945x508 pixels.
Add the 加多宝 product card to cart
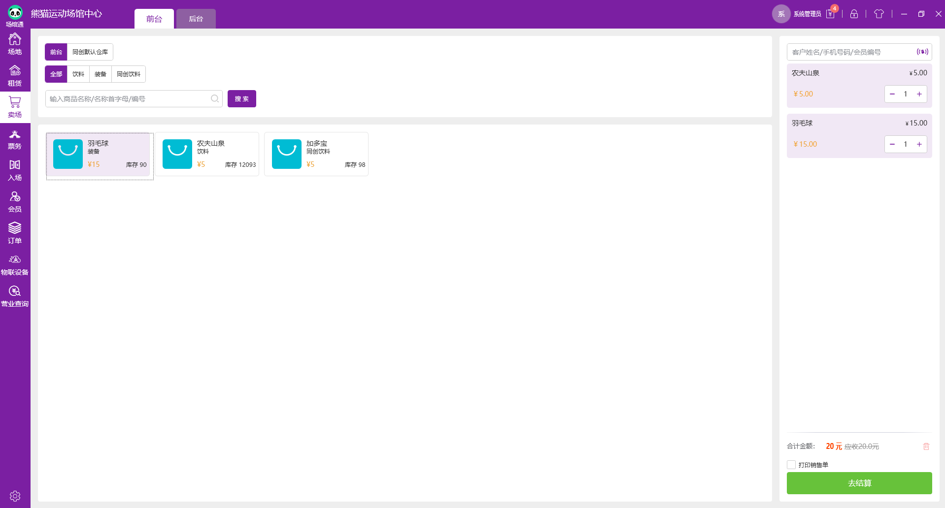(316, 154)
